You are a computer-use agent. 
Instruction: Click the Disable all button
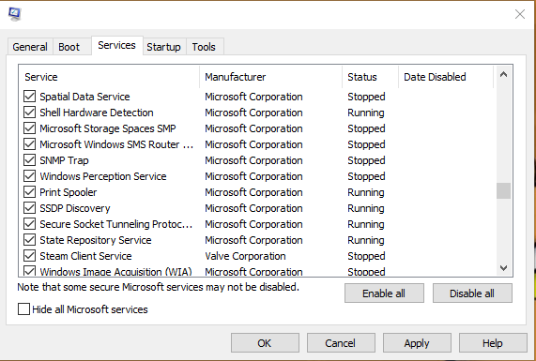point(472,293)
